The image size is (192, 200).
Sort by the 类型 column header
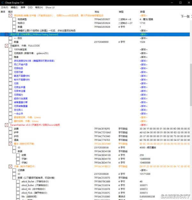121,12
